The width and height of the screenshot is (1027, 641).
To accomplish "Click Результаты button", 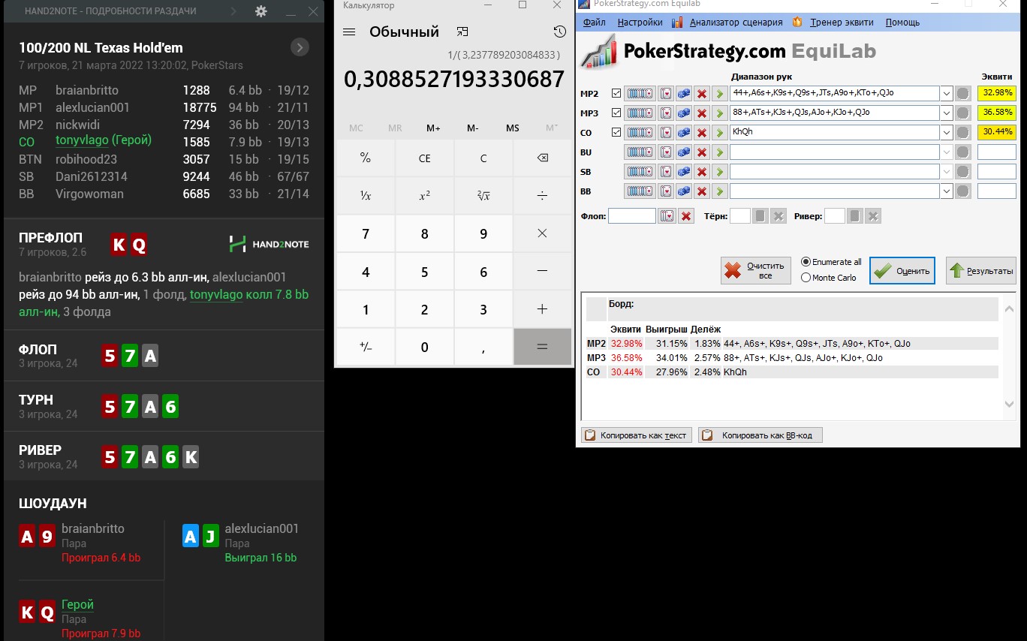I will (x=981, y=271).
